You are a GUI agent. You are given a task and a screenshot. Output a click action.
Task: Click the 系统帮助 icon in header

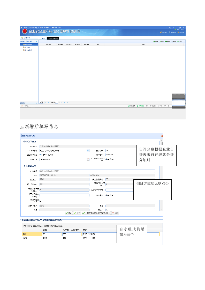pos(170,32)
